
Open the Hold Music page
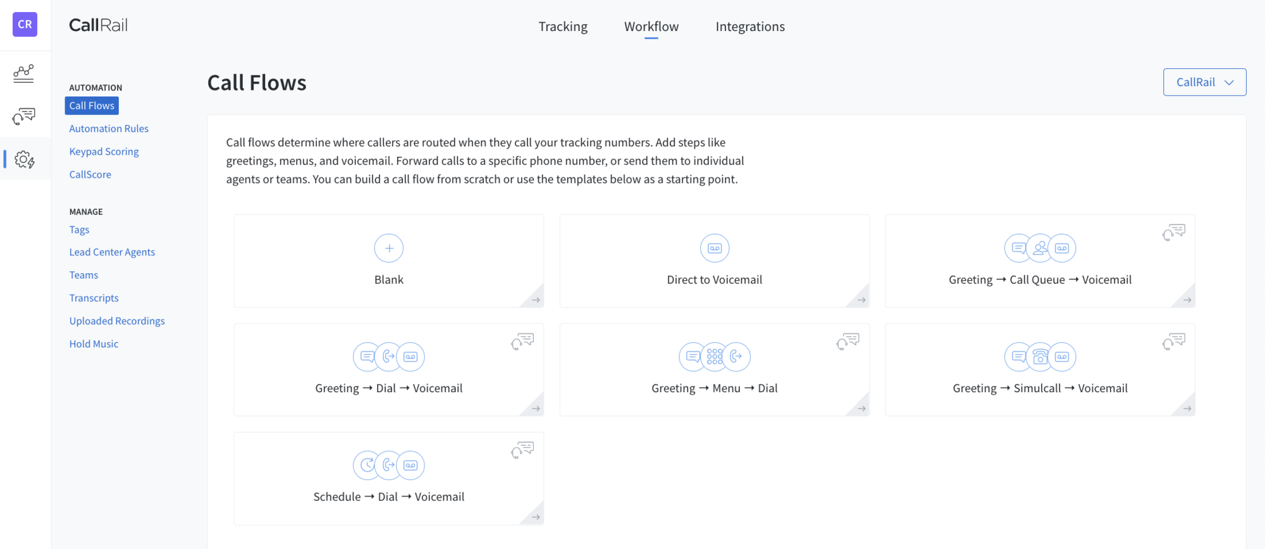(x=94, y=344)
